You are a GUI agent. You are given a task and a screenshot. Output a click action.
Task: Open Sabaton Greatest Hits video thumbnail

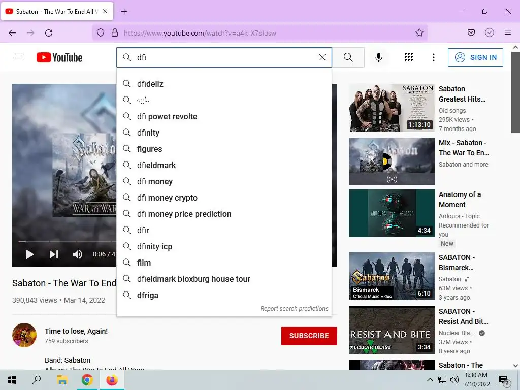coord(392,108)
